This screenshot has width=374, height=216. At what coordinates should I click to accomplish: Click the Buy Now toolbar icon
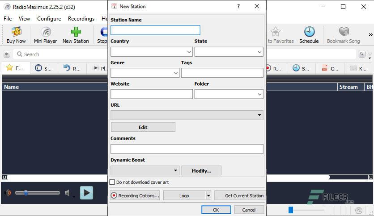click(16, 32)
